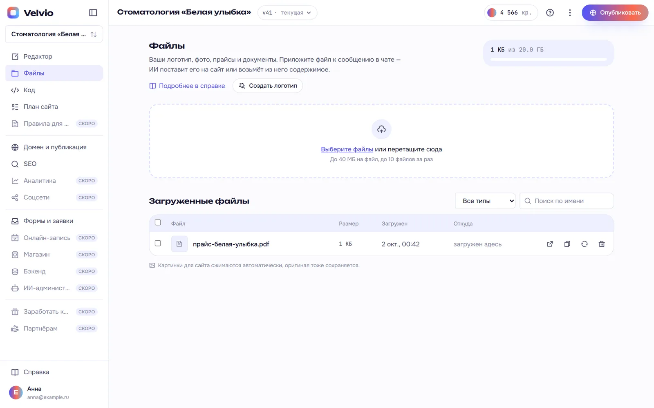Open План сайта in sidebar
654x408 pixels.
(x=54, y=107)
